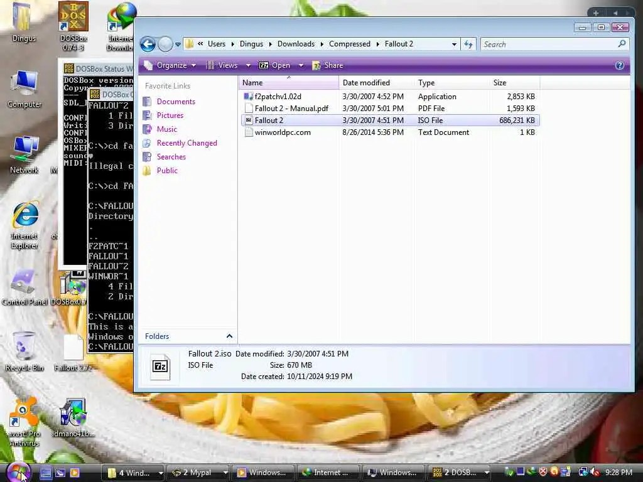Expand the Views dropdown arrow
Image resolution: width=643 pixels, height=482 pixels.
pos(248,65)
